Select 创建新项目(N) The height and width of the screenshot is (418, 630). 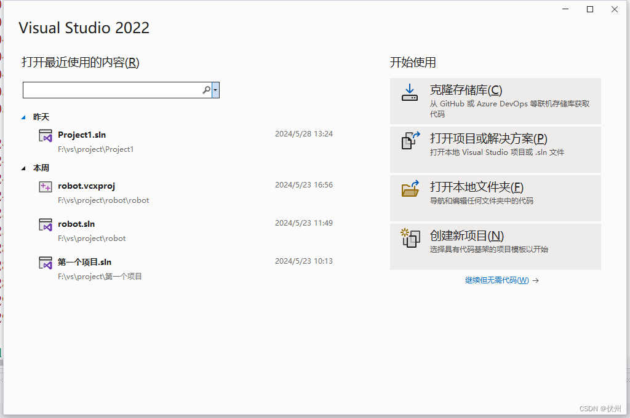tap(495, 246)
